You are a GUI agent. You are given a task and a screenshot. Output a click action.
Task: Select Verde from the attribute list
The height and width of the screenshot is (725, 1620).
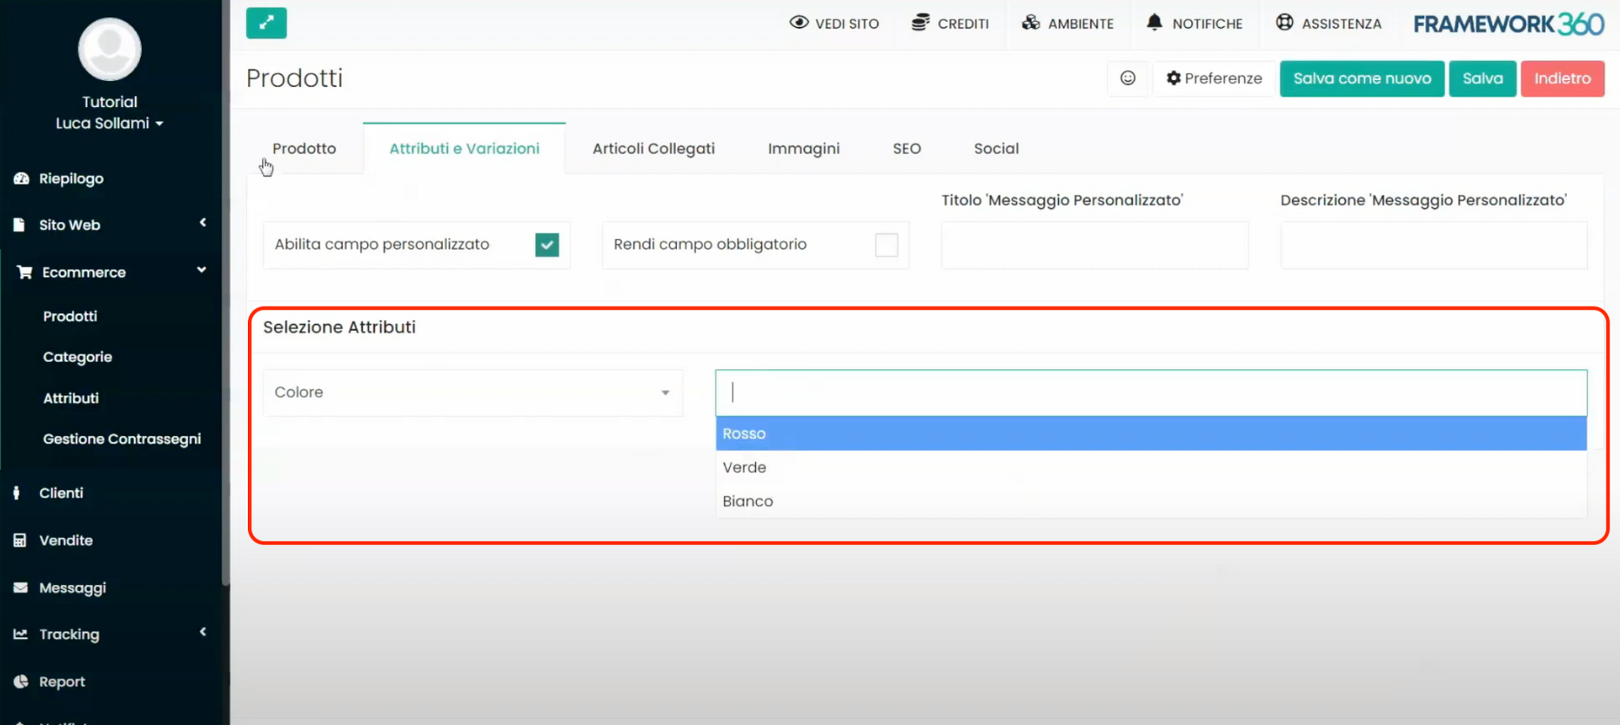click(744, 468)
